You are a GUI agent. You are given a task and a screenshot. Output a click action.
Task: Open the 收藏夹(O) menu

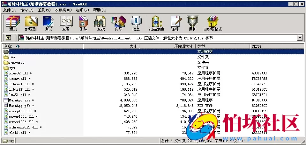(63, 10)
